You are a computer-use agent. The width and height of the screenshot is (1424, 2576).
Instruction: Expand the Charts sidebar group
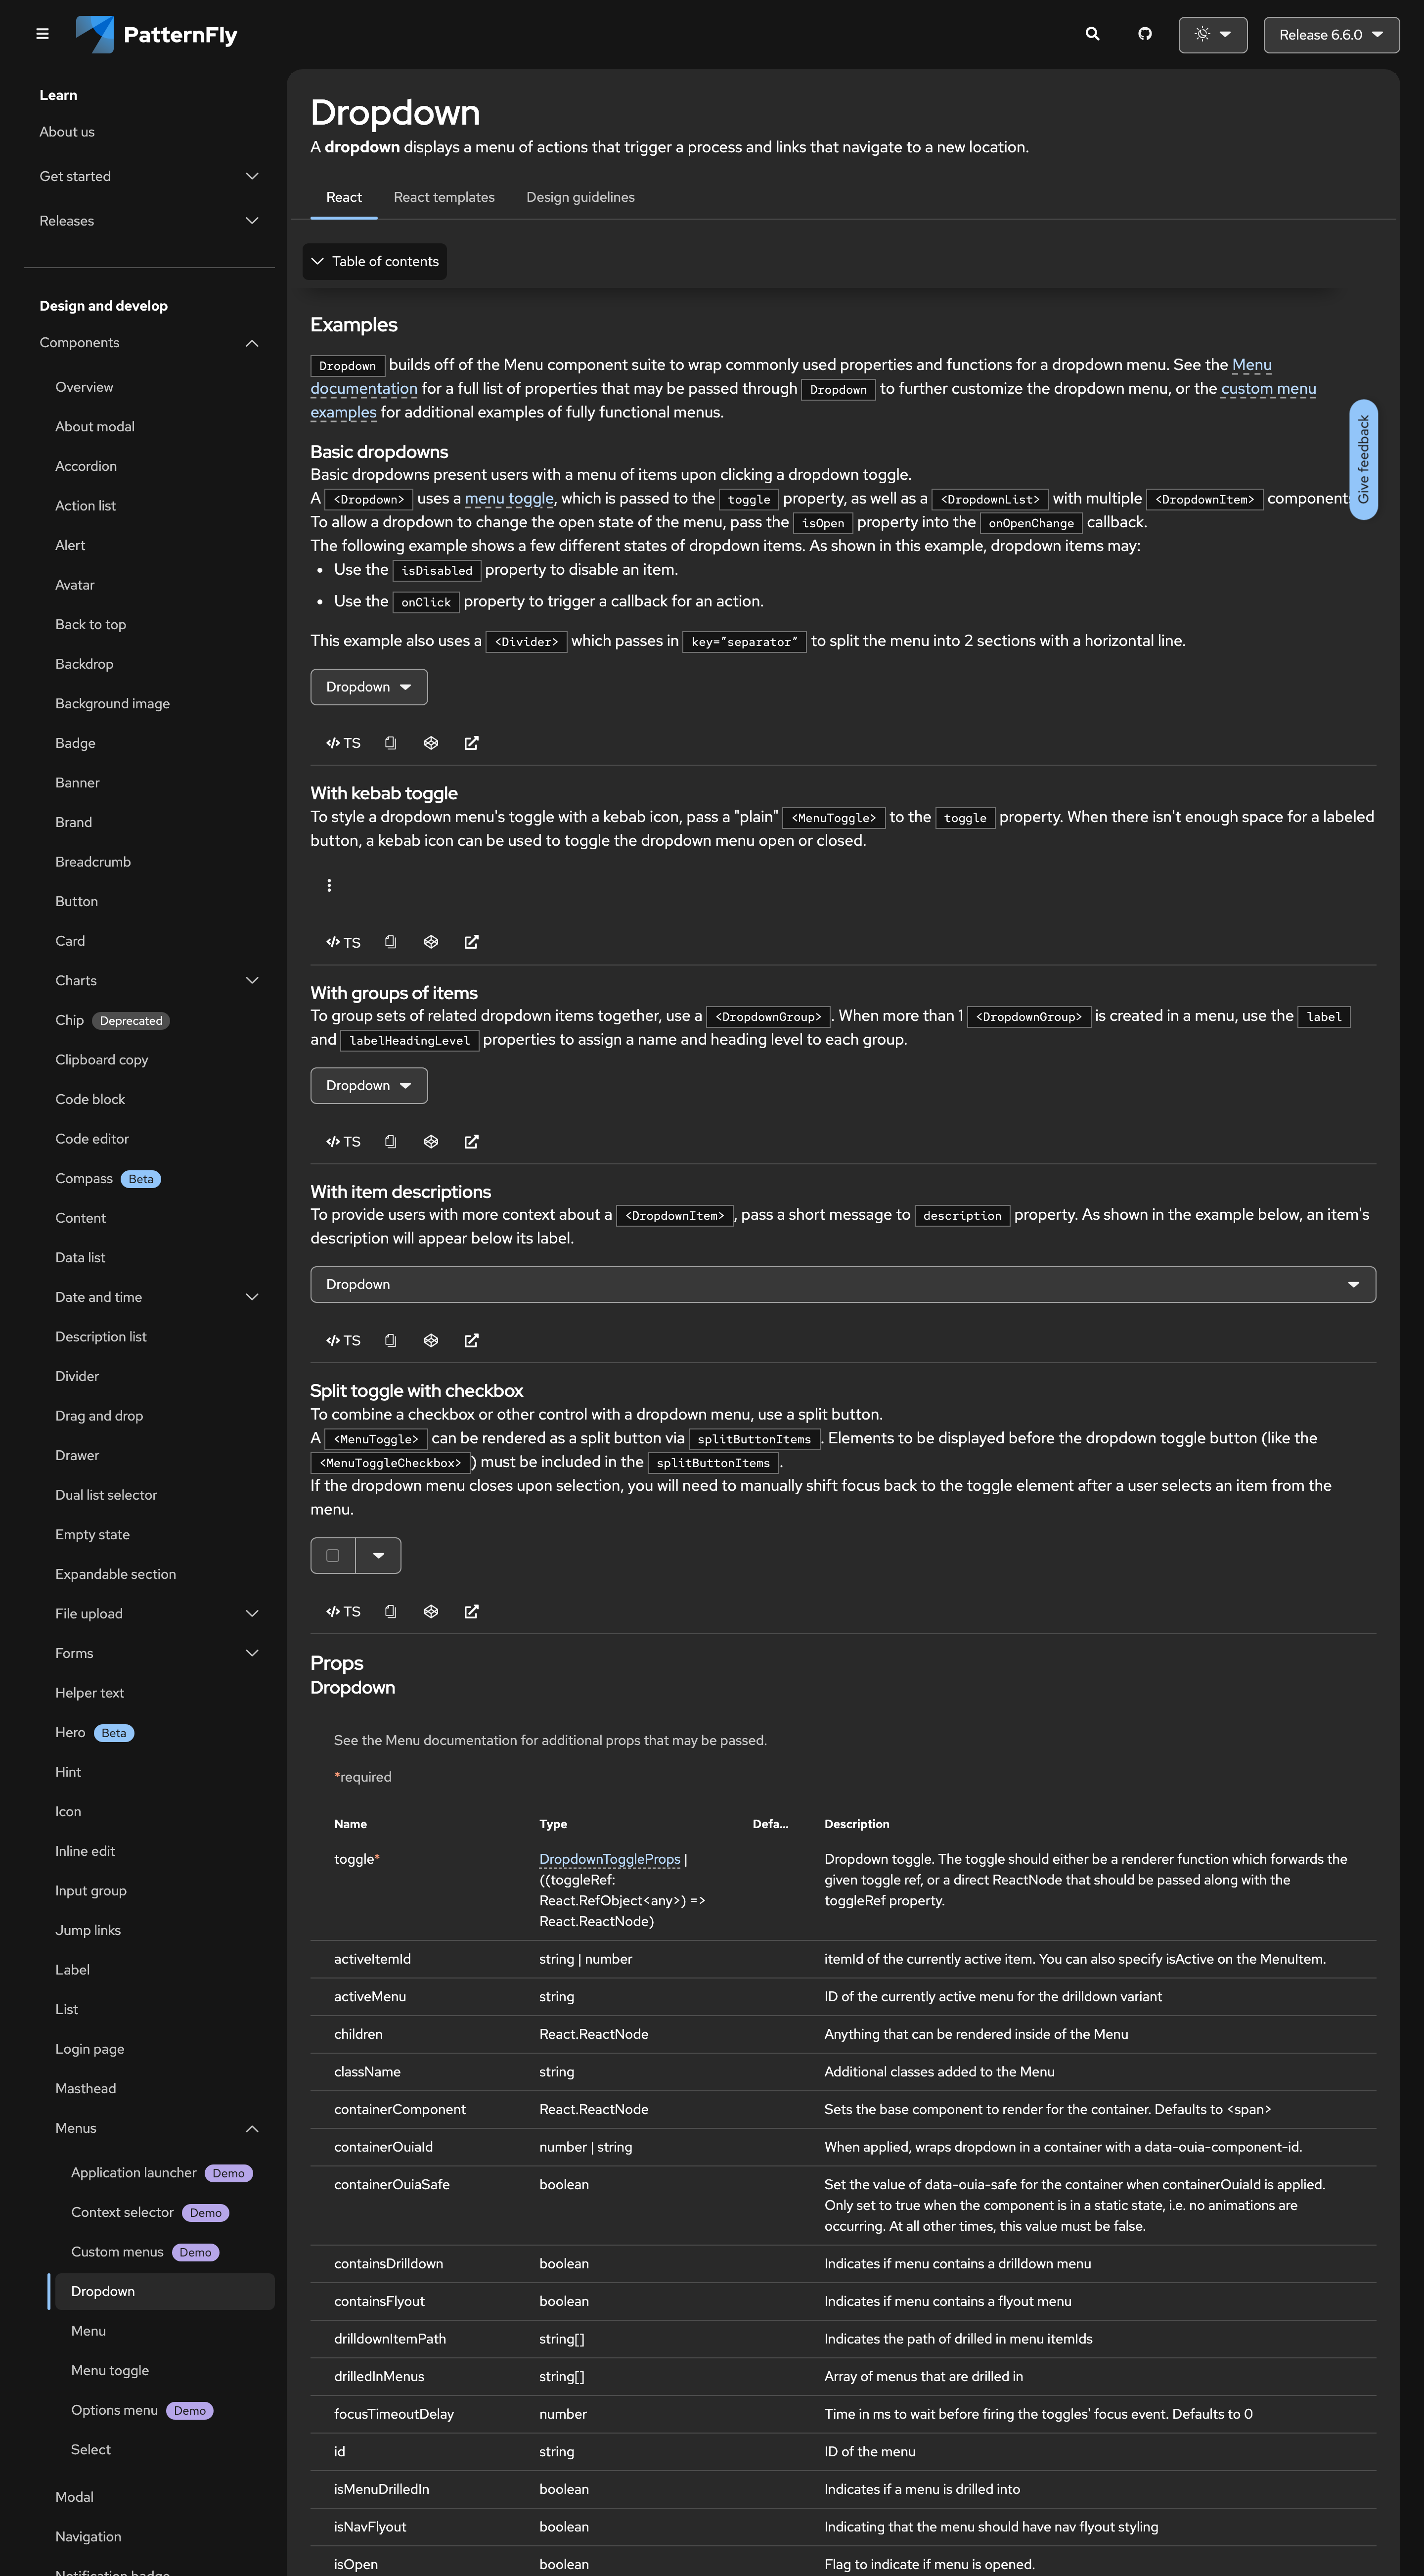click(x=157, y=980)
